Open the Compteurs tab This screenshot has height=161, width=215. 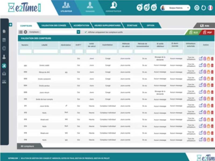(26, 26)
